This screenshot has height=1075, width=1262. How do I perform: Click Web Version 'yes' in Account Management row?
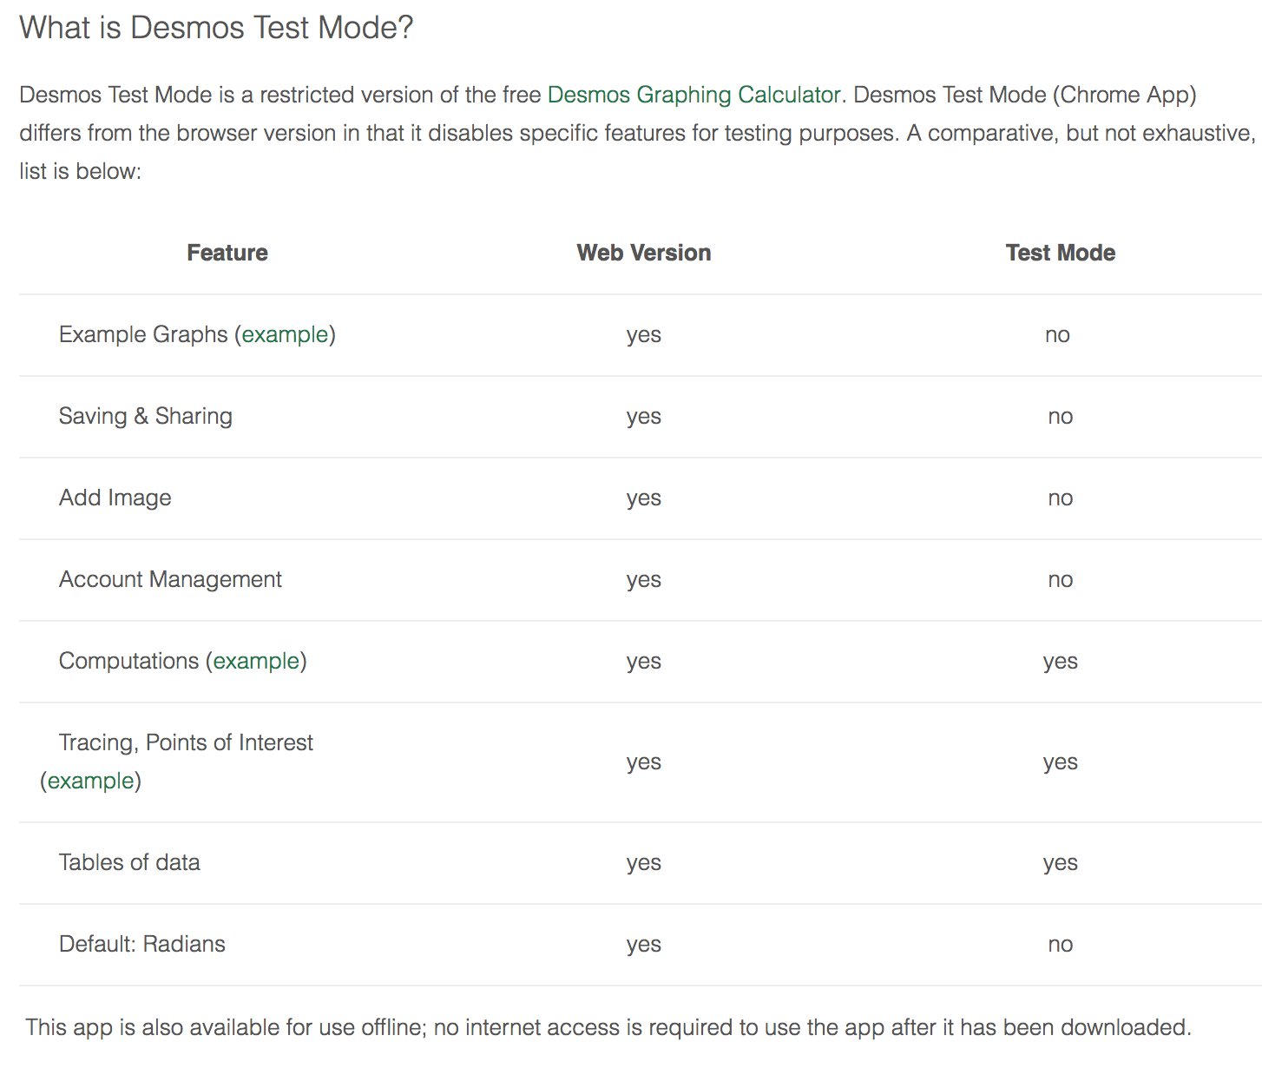644,580
